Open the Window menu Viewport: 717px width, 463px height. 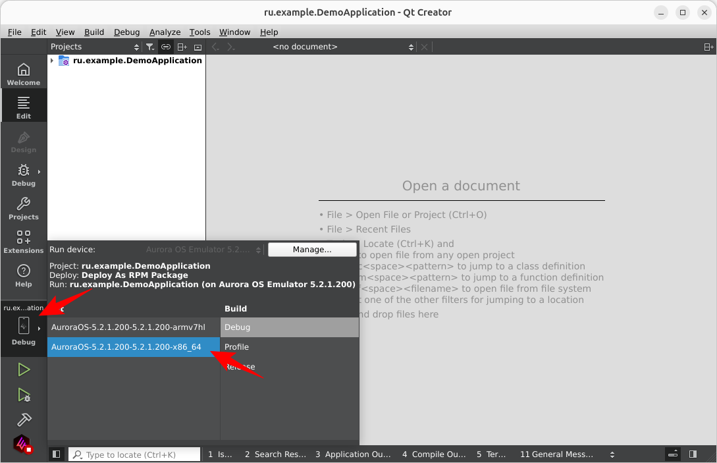click(234, 32)
